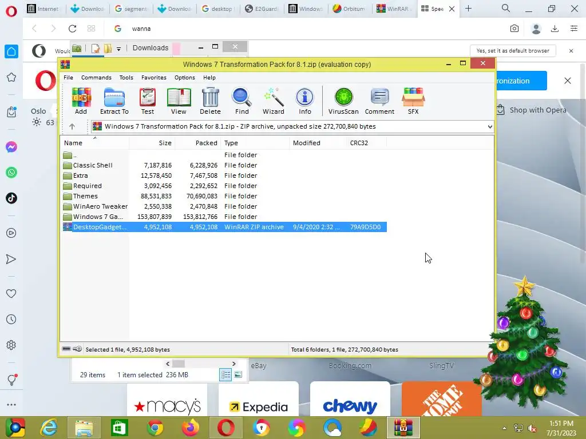This screenshot has height=439, width=586.
Task: Open the Chewy speed dial tile
Action: [x=350, y=400]
